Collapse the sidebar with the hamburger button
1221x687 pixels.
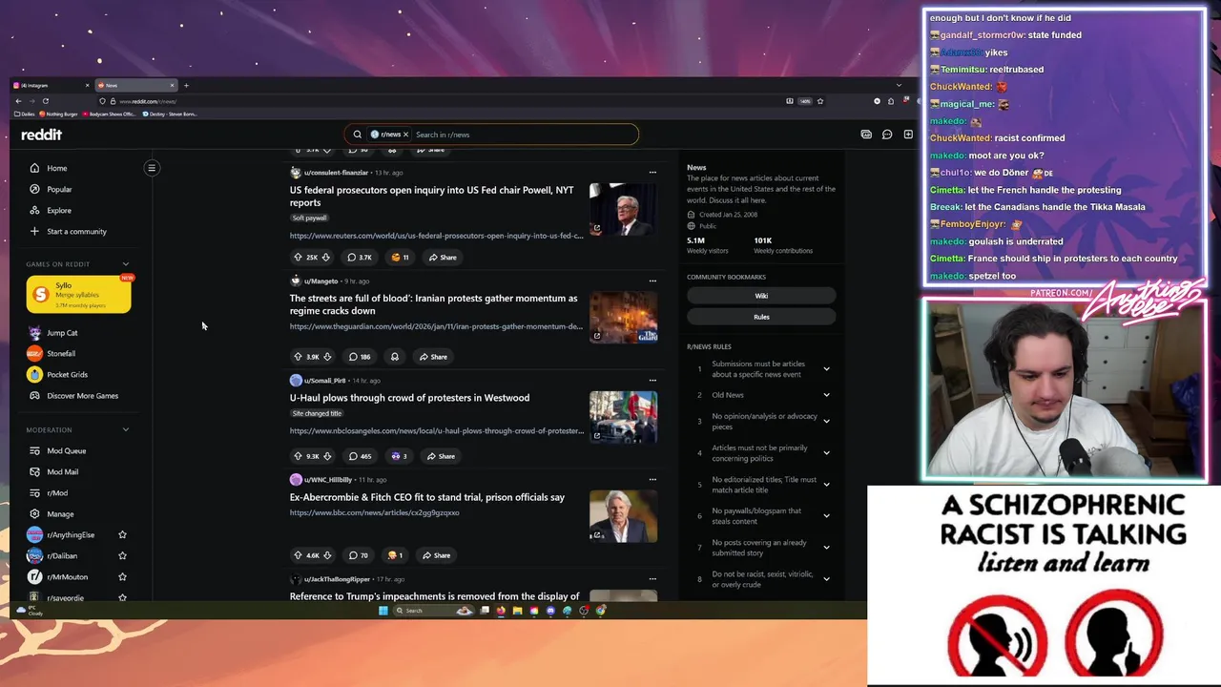point(152,168)
